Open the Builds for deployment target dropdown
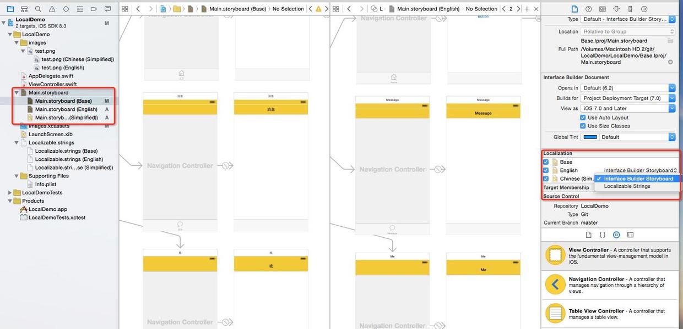This screenshot has width=683, height=329. pos(628,98)
